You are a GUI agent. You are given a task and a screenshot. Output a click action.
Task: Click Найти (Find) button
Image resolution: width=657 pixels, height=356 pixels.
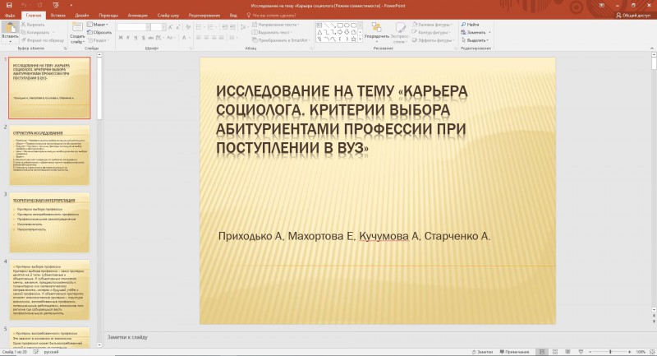click(470, 25)
